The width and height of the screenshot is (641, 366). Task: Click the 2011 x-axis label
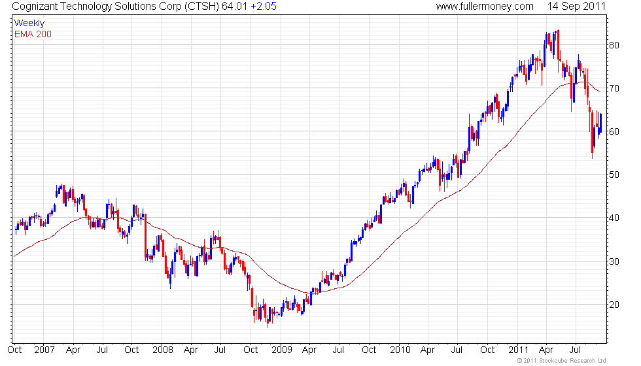coord(518,350)
